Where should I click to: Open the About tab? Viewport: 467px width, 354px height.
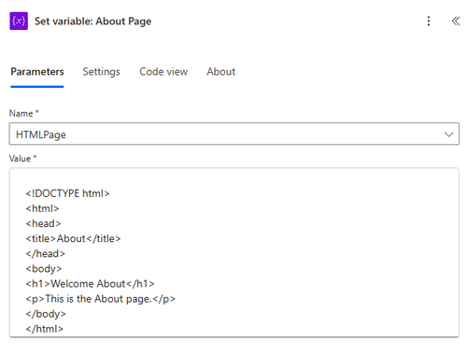point(221,72)
